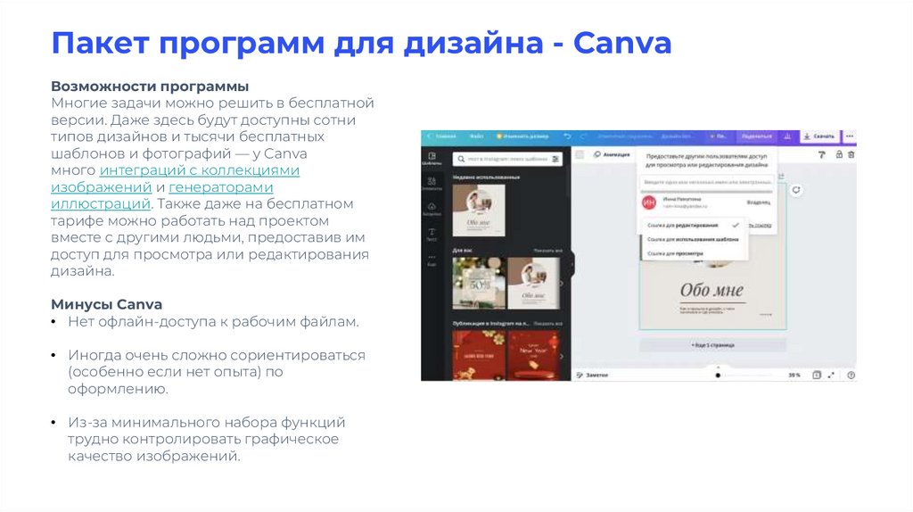Click the Поделиться share button
The image size is (913, 512).
[756, 136]
